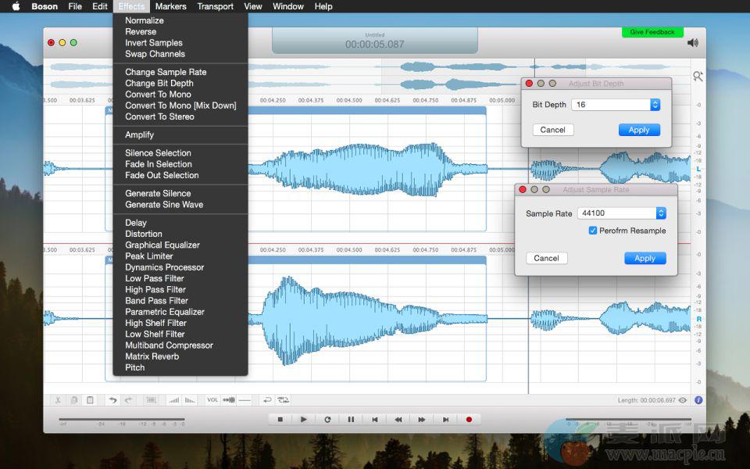Image resolution: width=750 pixels, height=469 pixels.
Task: Click the magnifier zoom icon
Action: click(x=697, y=77)
